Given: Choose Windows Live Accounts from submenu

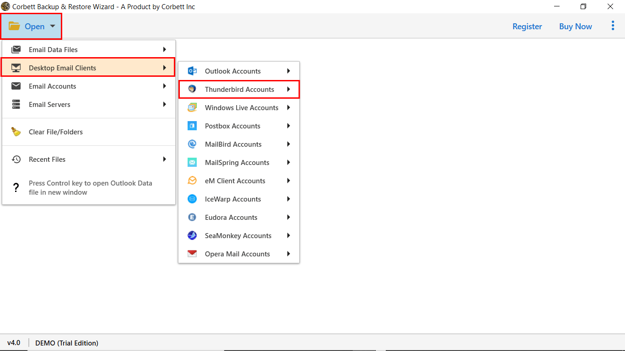Looking at the screenshot, I should (239, 107).
